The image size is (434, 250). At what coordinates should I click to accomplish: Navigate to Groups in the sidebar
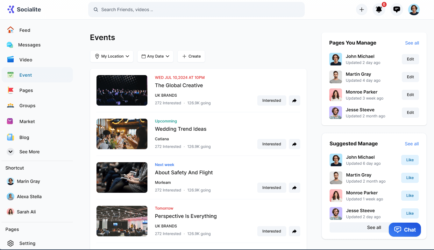pos(27,106)
